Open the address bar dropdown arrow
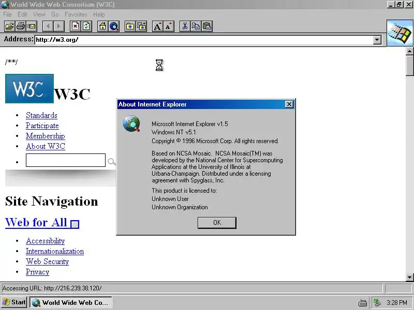The width and height of the screenshot is (414, 310). (377, 40)
